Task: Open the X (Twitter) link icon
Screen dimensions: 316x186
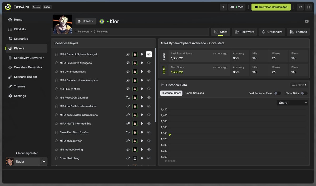Action: (223, 7)
